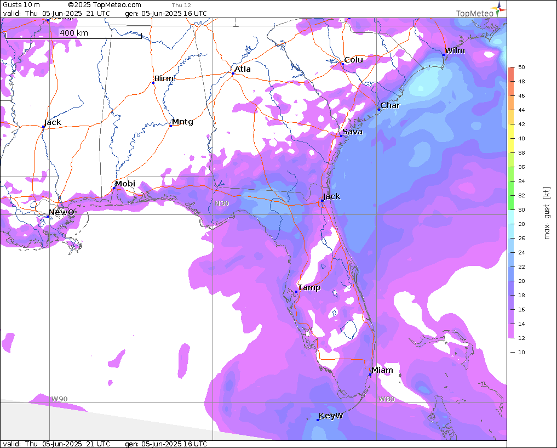Click the N30 latitude label

pyautogui.click(x=222, y=203)
